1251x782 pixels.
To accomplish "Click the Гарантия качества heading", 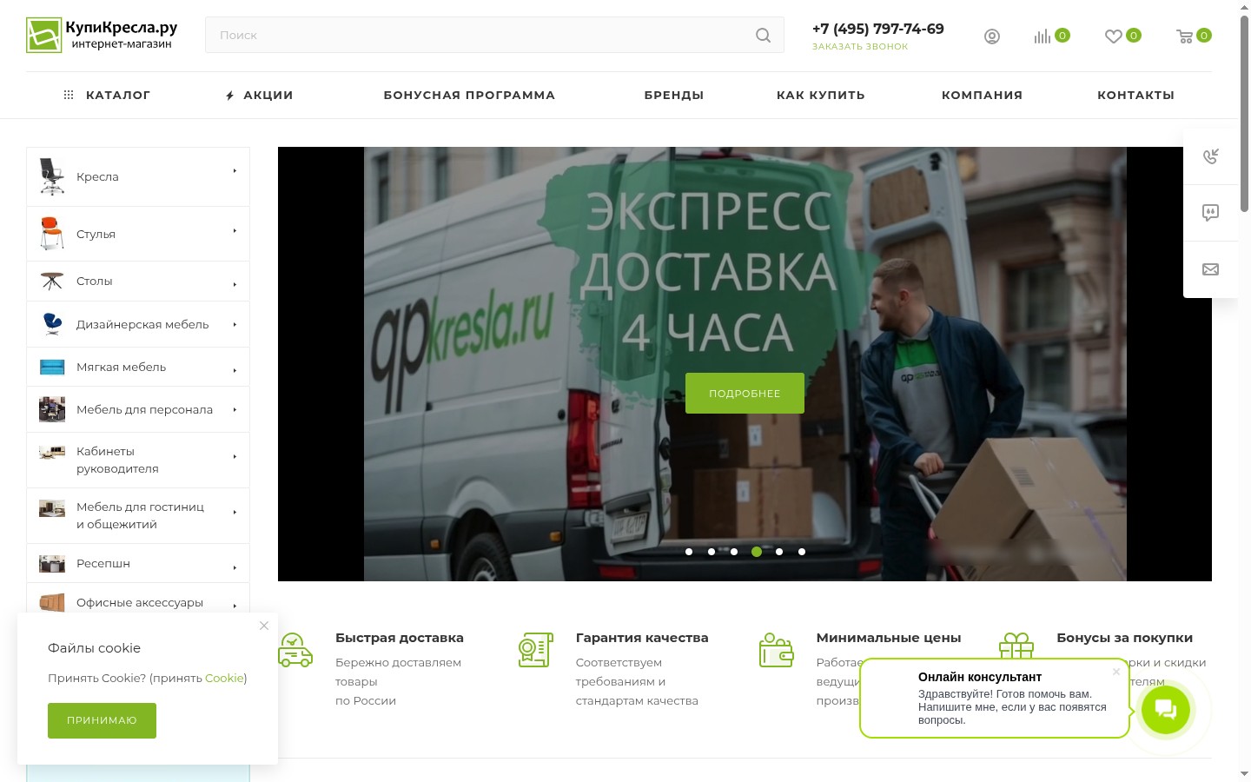I will (642, 638).
